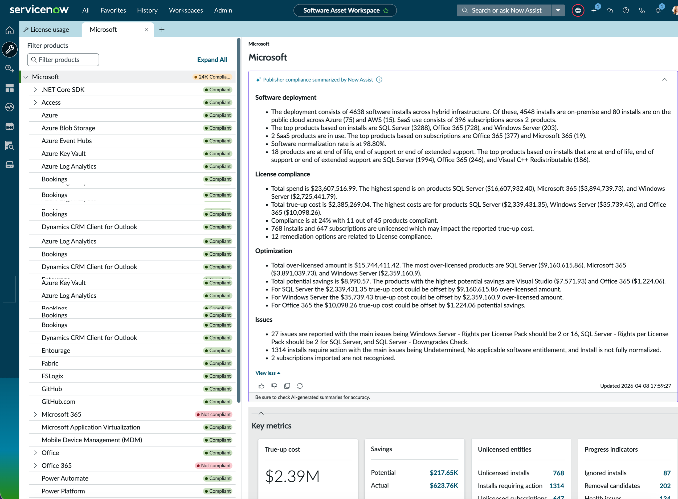Open the hardware drive sidebar icon
Image resolution: width=678 pixels, height=499 pixels.
10,165
